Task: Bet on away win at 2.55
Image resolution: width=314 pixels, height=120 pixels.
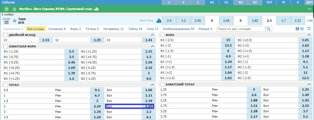Action: [x=198, y=21]
